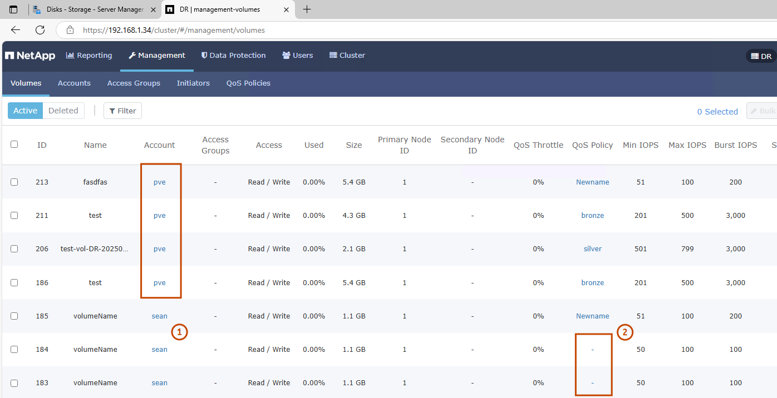The height and width of the screenshot is (398, 777).
Task: Check the box for volume 211
Action: coord(14,215)
